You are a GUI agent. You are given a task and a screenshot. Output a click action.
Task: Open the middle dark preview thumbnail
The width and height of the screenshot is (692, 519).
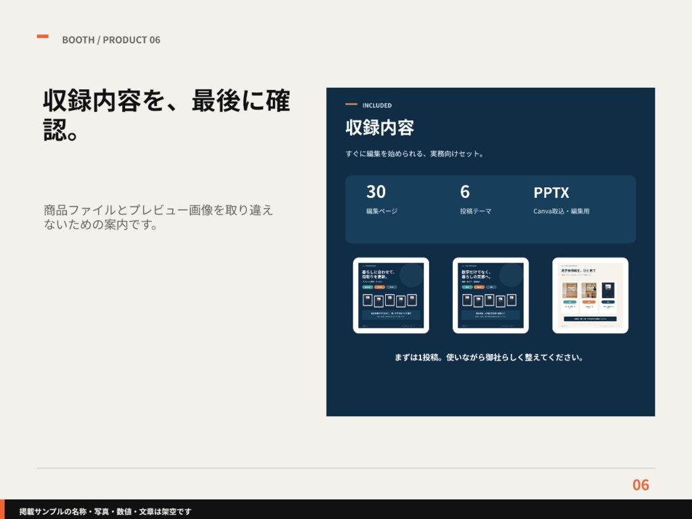(x=491, y=295)
